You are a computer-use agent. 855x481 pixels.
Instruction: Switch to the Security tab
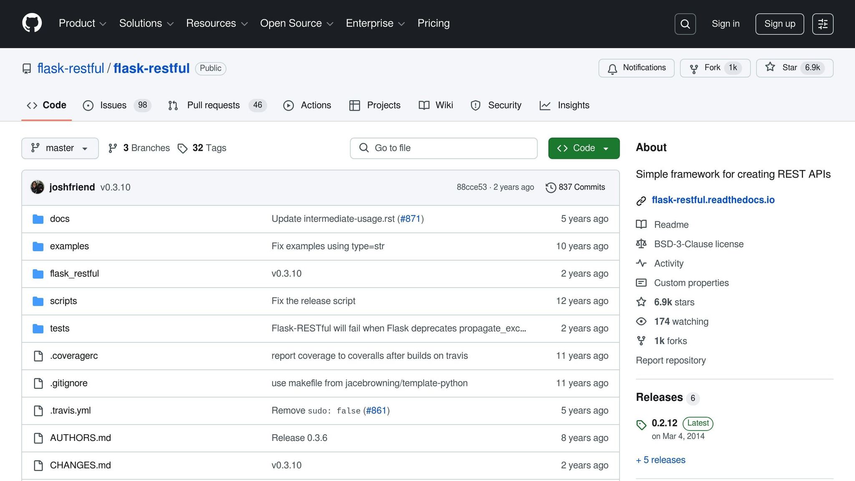pos(496,105)
